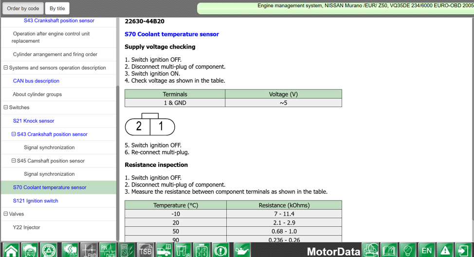This screenshot has height=257, width=474.
Task: Click the '-10' temperature cell
Action: (176, 214)
